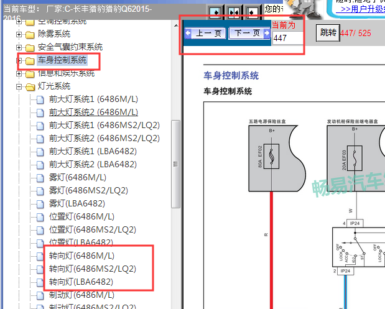Click document icon beside 雾灯(6486M/L)

click(x=40, y=178)
